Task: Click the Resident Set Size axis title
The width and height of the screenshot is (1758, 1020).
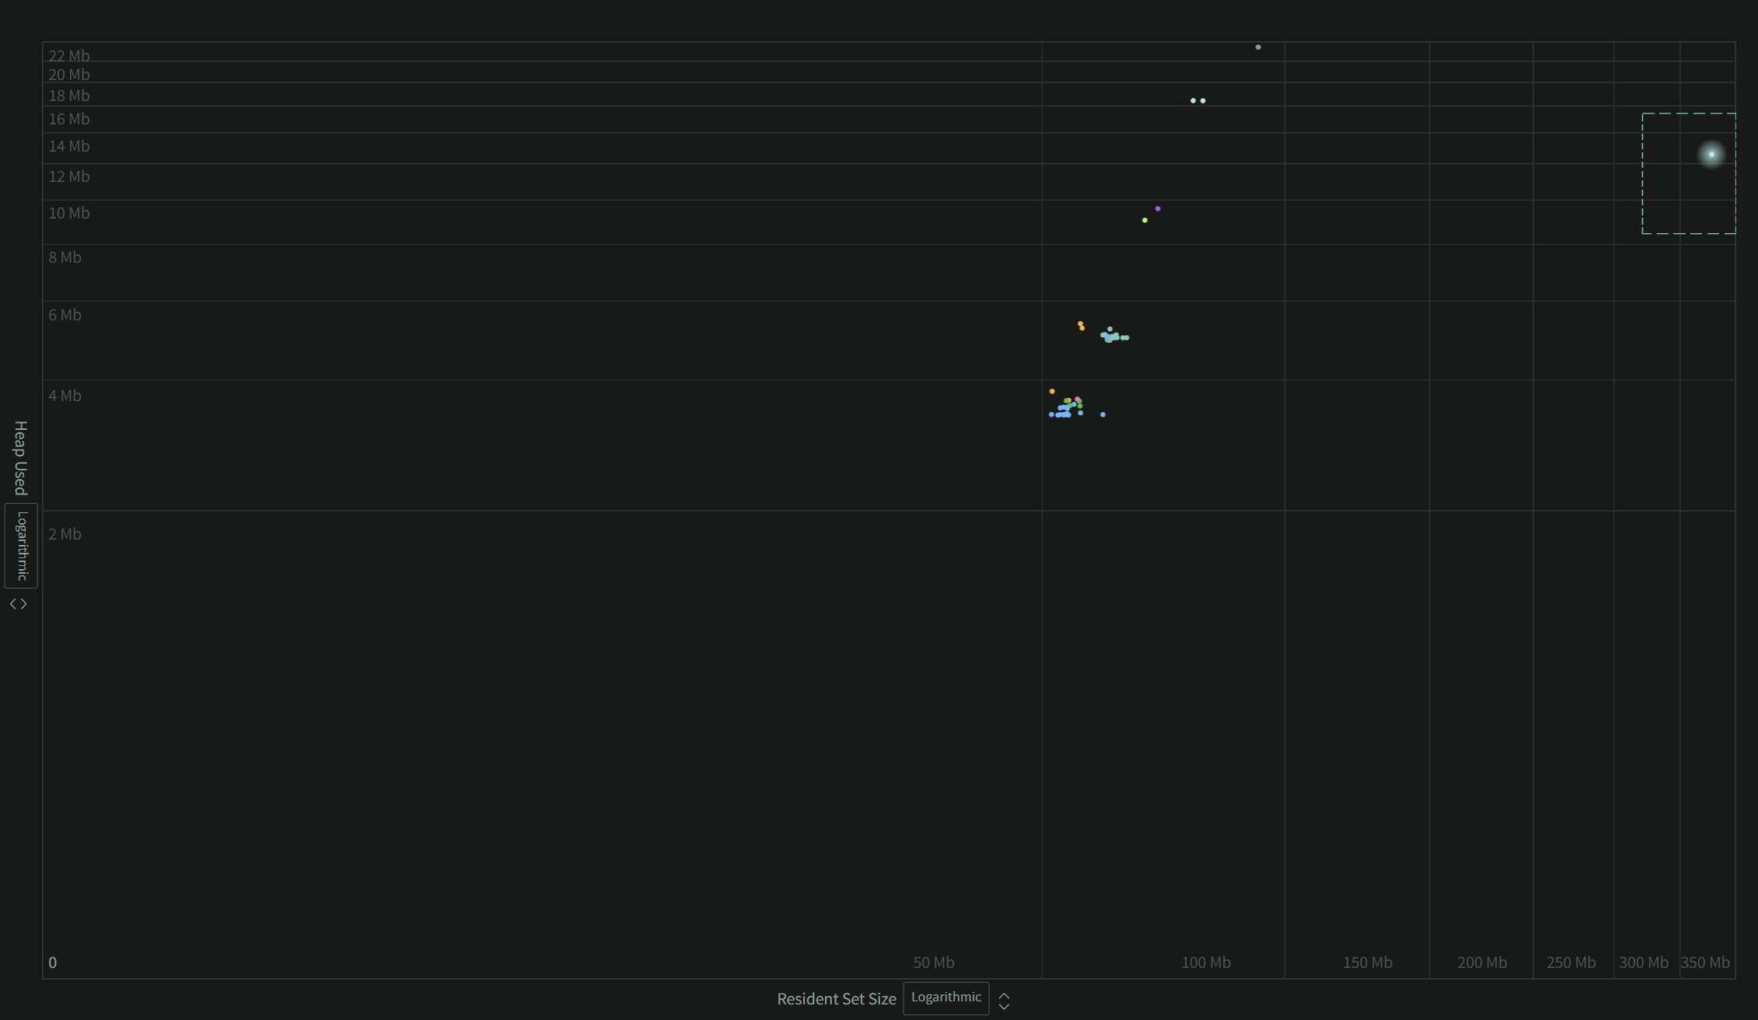Action: click(x=837, y=999)
